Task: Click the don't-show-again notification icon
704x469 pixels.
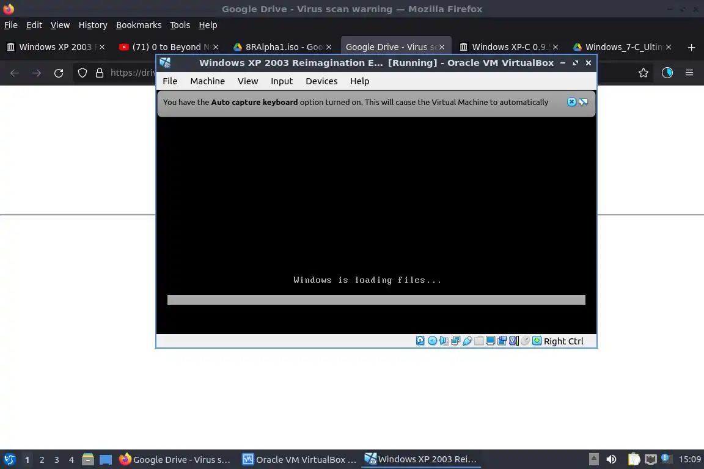Action: coord(583,102)
